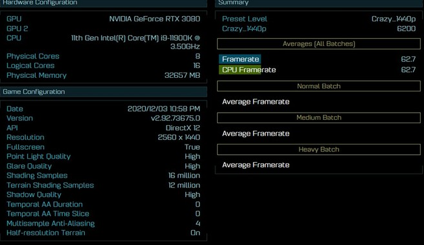
Task: Open the Normal Batch section box
Action: pyautogui.click(x=319, y=86)
